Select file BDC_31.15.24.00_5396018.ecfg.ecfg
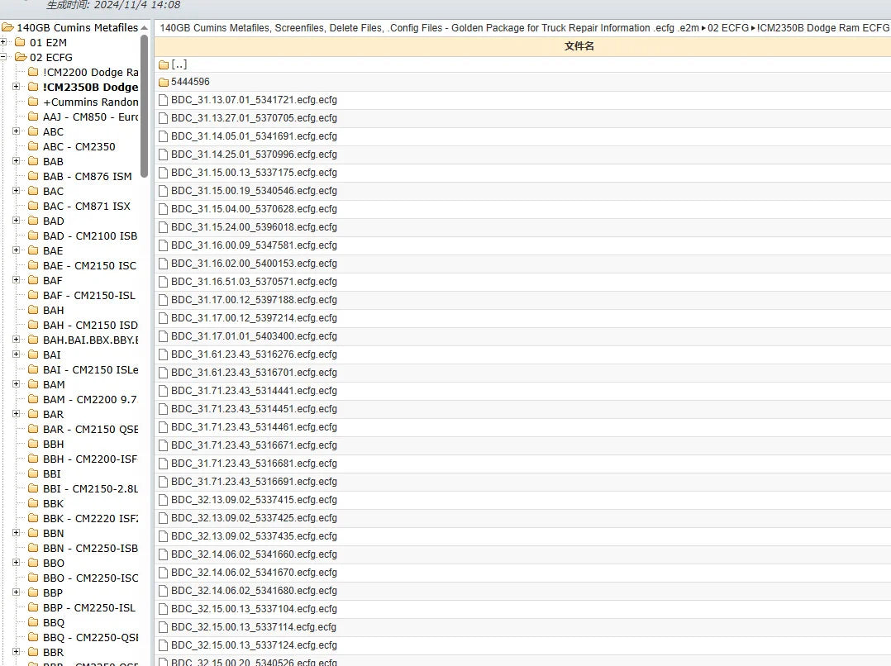Screen dimensions: 891x666 [x=254, y=227]
